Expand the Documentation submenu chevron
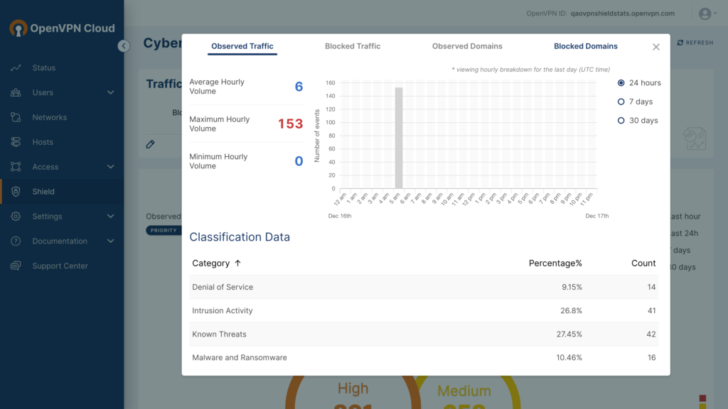 click(110, 241)
